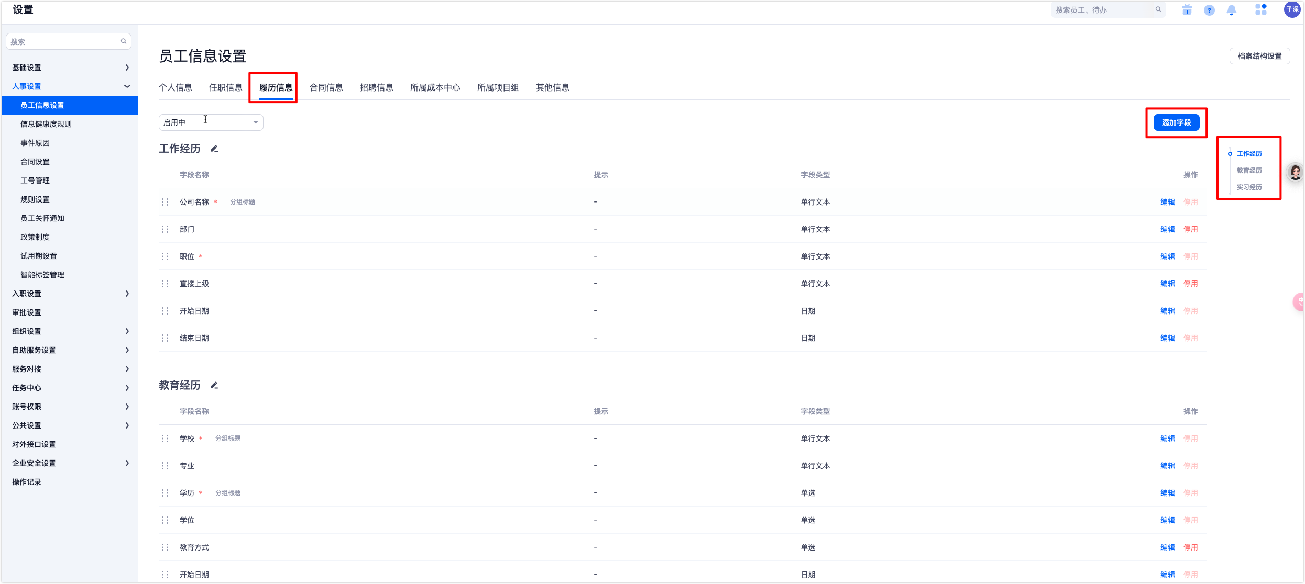Click the edit pencil next to 教育经历
This screenshot has height=584, width=1305.
click(x=214, y=386)
